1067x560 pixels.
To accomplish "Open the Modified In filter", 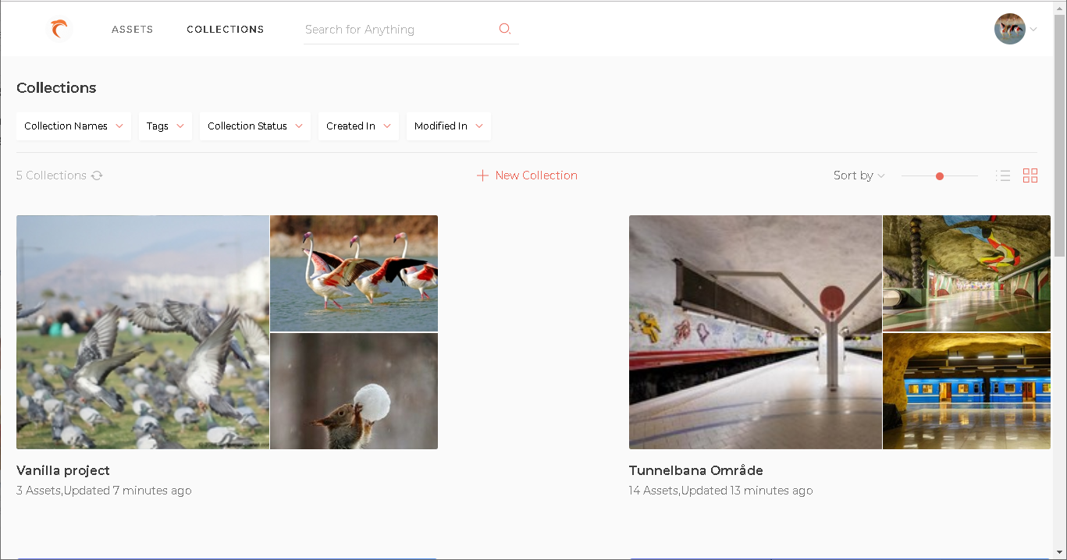I will tap(448, 126).
